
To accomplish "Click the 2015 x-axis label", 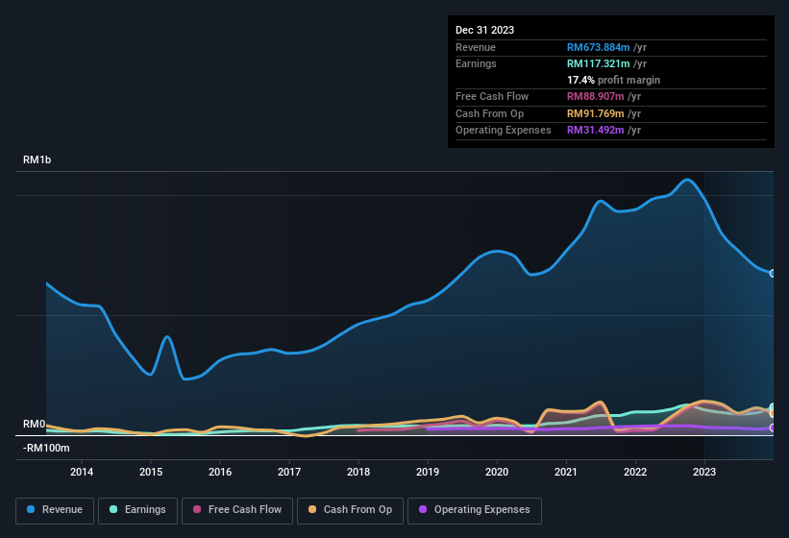I will click(151, 472).
